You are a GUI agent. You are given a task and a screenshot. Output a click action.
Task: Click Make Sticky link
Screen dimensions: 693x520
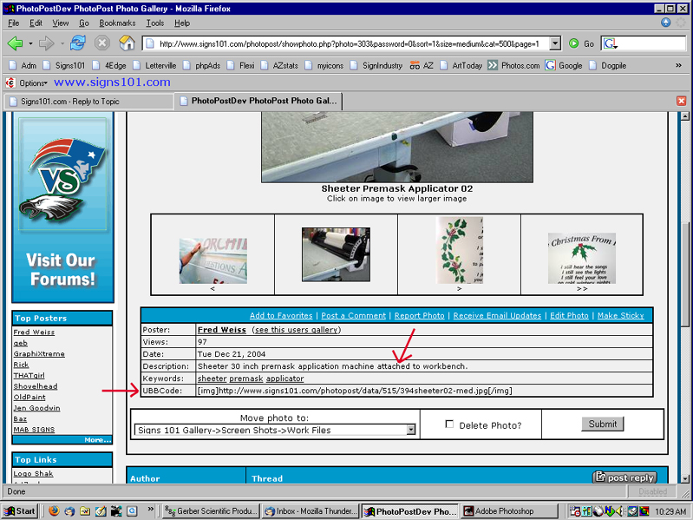click(620, 315)
